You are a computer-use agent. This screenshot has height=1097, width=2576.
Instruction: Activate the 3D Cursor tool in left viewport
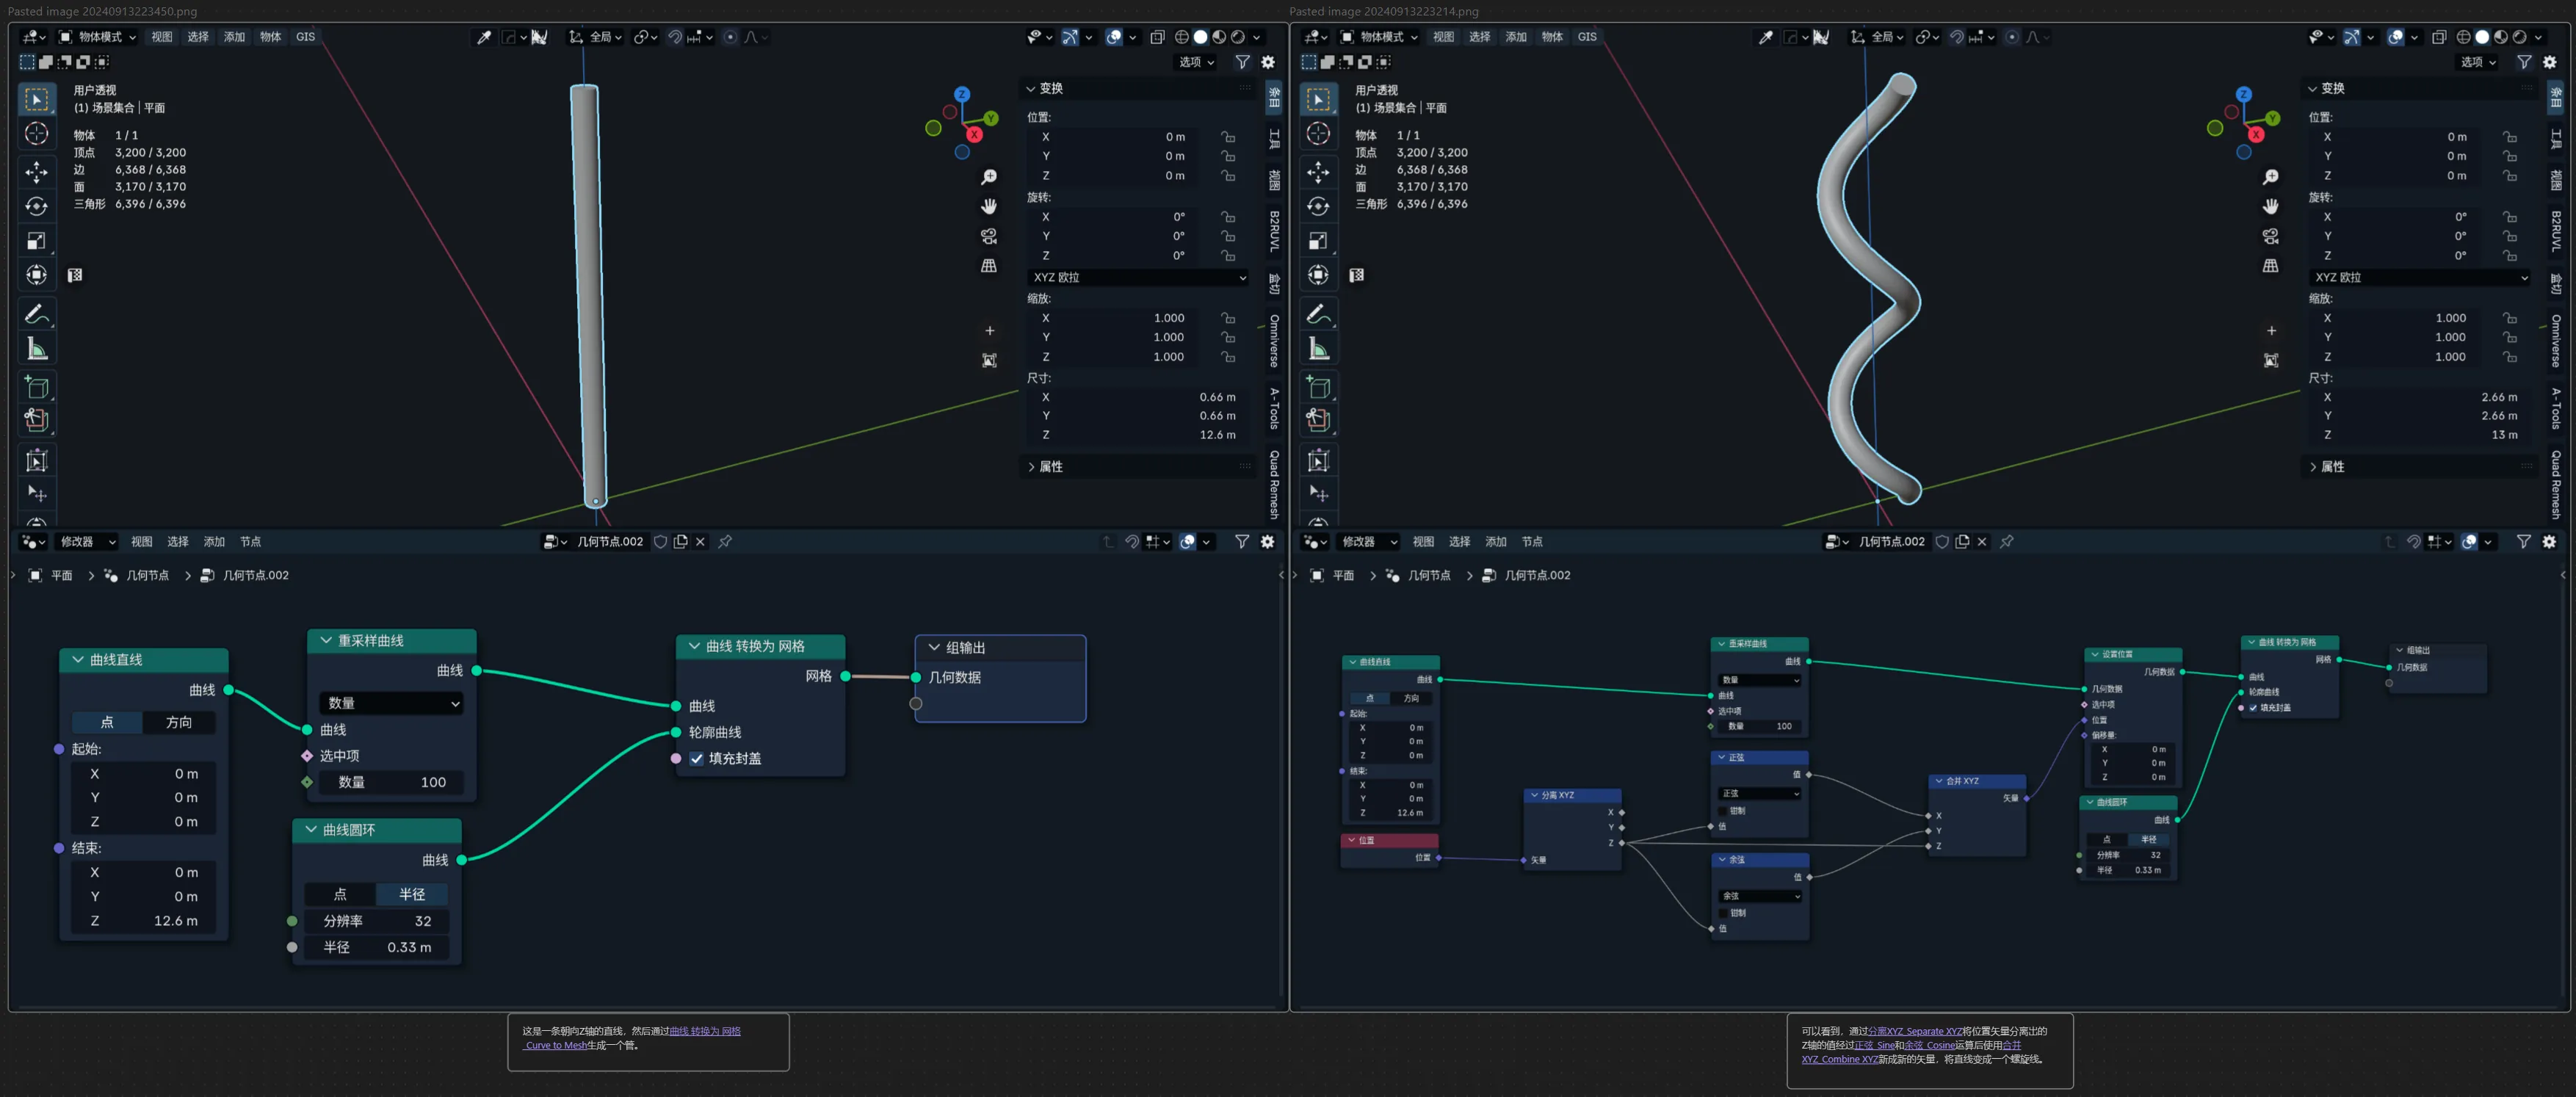pos(36,134)
